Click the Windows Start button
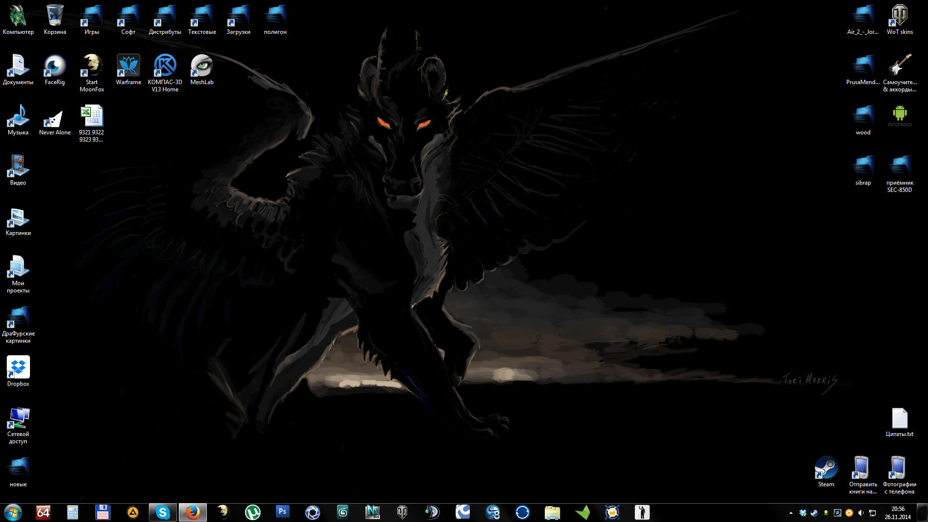This screenshot has height=522, width=928. tap(13, 512)
